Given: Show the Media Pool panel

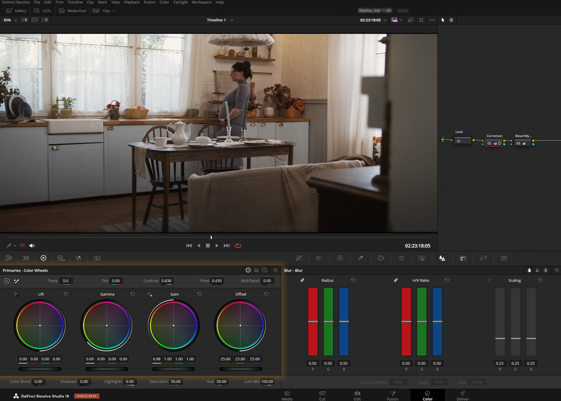Looking at the screenshot, I should click(x=72, y=11).
